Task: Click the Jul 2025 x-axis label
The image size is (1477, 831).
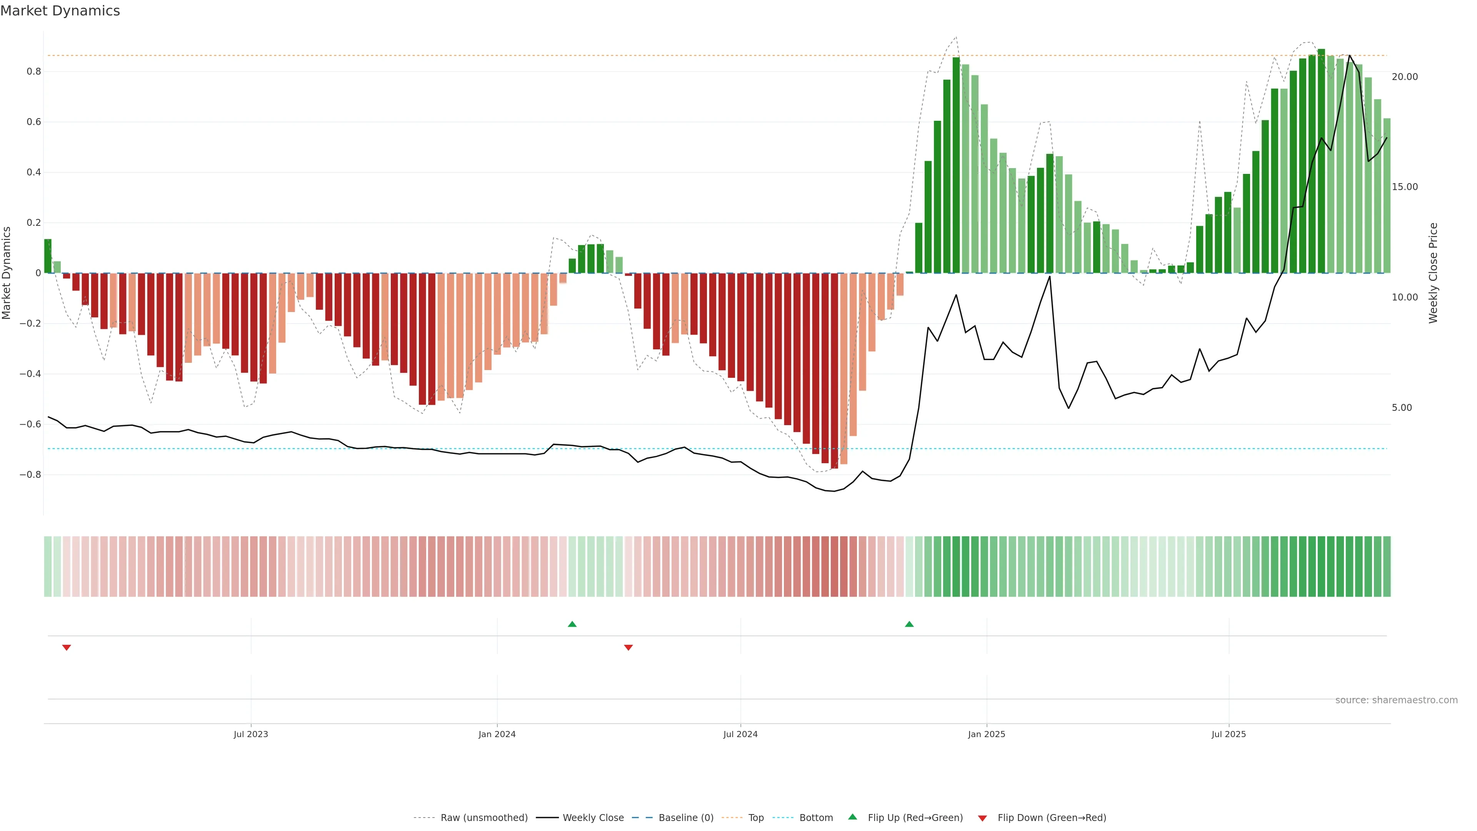Action: (x=1229, y=734)
